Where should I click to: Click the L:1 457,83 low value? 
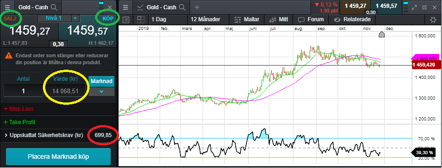click(x=16, y=43)
